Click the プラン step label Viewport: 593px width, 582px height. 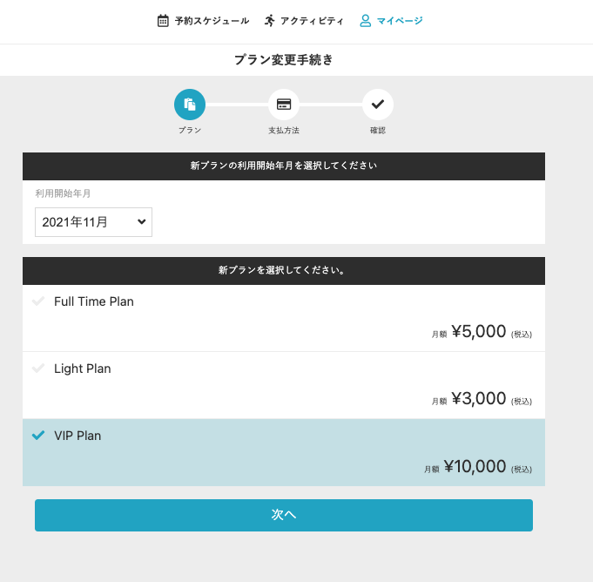190,130
